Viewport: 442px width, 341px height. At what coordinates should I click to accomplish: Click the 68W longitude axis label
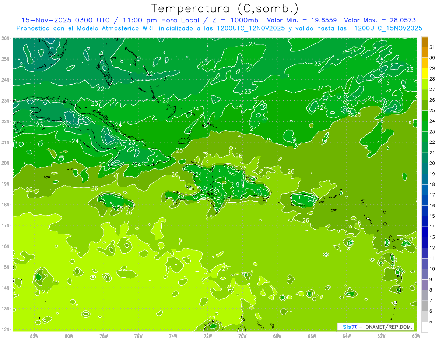[277, 336]
